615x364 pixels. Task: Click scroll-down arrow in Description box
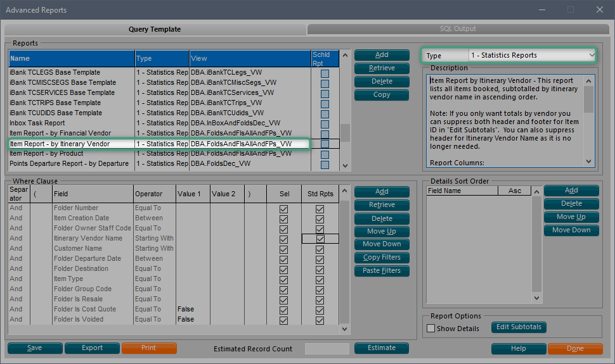(589, 161)
